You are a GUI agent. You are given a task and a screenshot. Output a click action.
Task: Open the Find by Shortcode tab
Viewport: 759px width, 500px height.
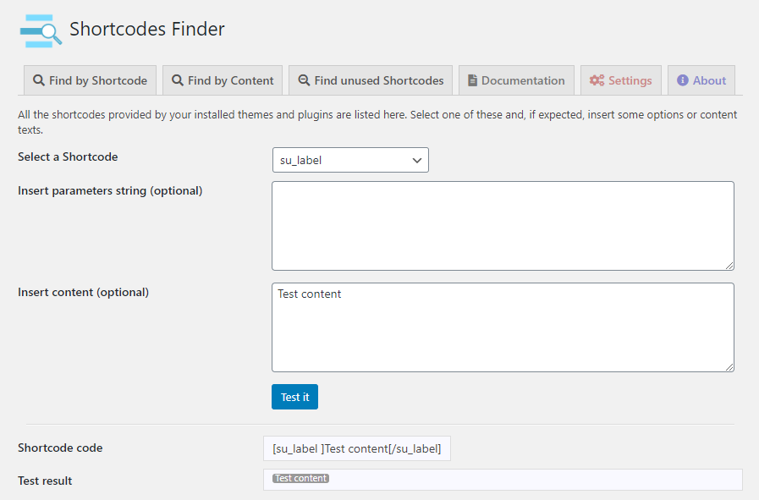click(90, 80)
